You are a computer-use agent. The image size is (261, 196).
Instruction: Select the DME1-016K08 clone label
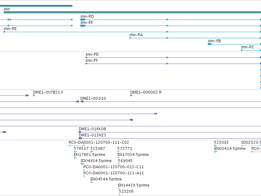(92, 129)
